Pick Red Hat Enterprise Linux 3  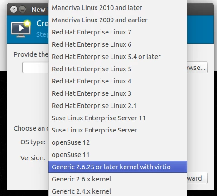[x=118, y=93]
